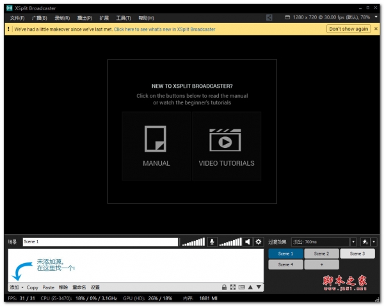The image size is (384, 306).
Task: Click the window resize grip in the status bar
Action: pos(377,299)
